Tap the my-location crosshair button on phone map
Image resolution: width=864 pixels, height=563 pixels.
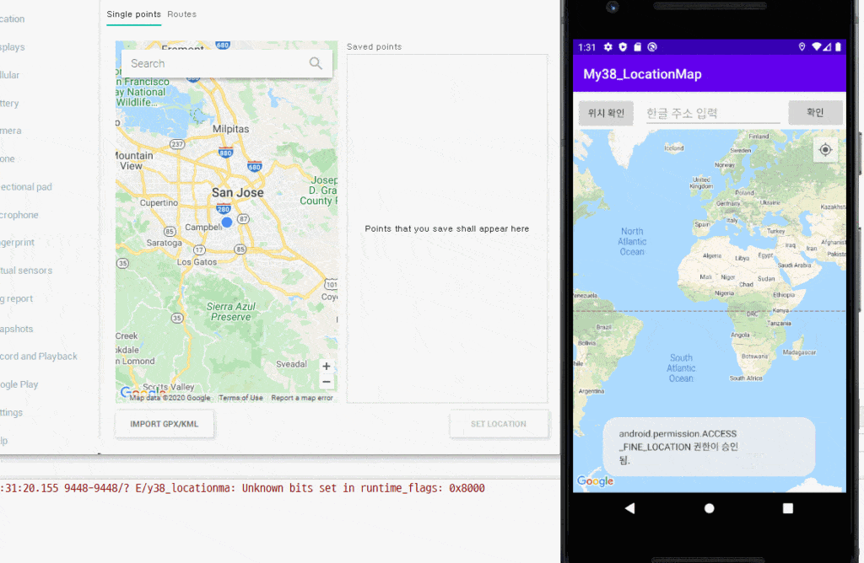[x=825, y=150]
